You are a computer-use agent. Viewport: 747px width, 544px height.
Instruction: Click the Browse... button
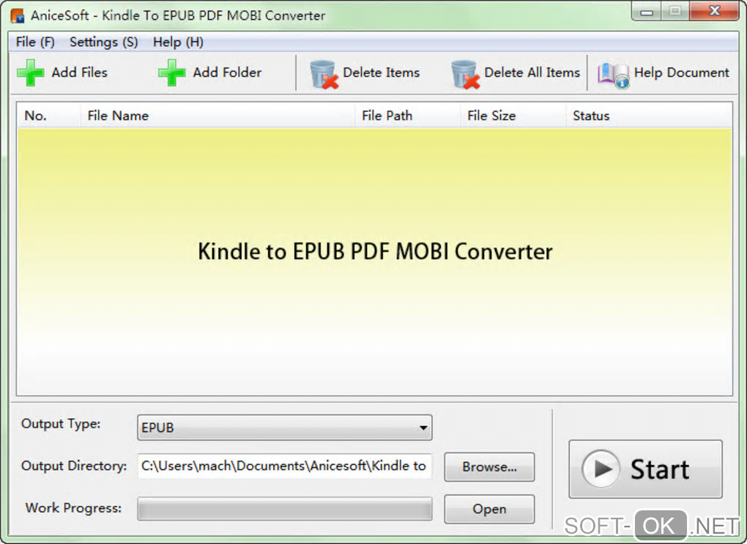click(489, 467)
